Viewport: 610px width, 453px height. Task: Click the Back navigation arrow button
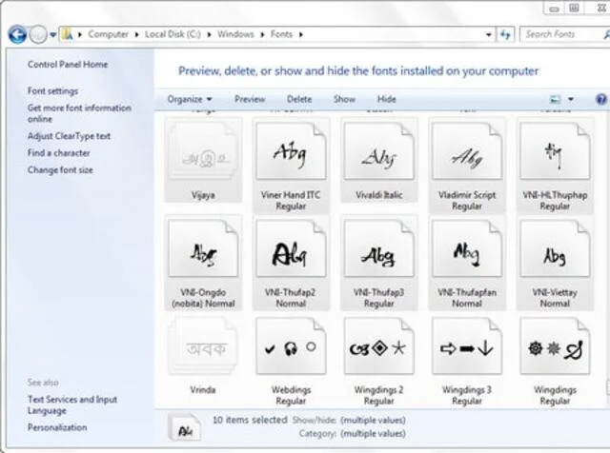coord(17,34)
